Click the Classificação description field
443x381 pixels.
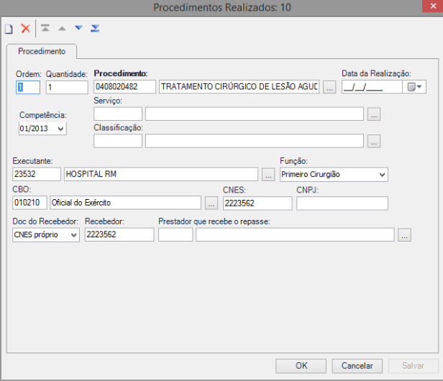click(x=255, y=141)
